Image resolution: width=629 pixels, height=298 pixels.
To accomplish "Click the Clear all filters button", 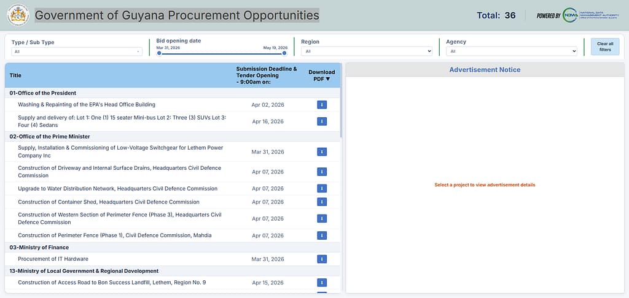I will pos(605,47).
